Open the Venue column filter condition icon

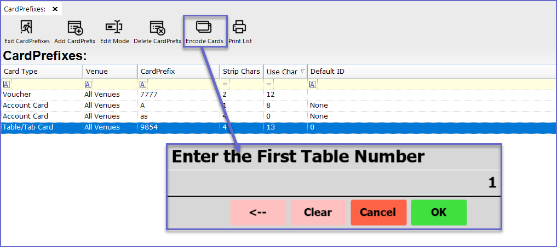tap(88, 84)
